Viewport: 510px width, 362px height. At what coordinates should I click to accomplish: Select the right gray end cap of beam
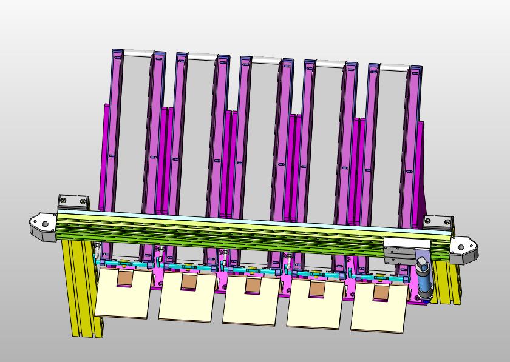tap(463, 250)
